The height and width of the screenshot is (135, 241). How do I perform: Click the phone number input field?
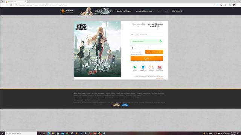151,34
